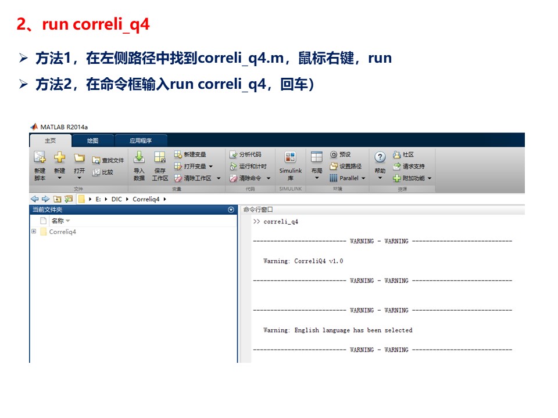The image size is (558, 418).
Task: Click the Open (打开) folder icon
Action: (x=79, y=158)
